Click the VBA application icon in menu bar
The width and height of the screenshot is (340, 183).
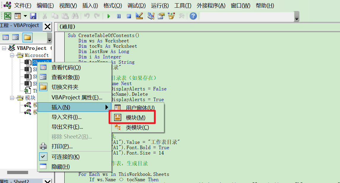tap(8, 5)
